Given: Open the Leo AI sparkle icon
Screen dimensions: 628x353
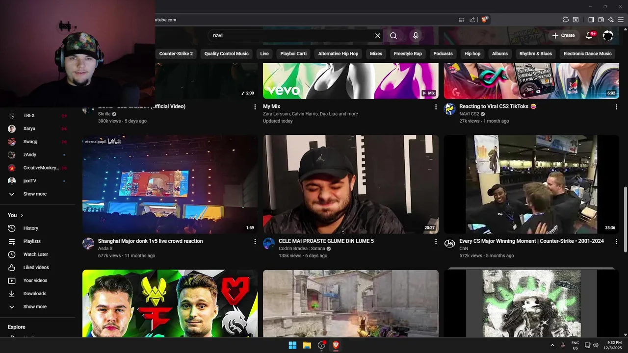Looking at the screenshot, I should (x=611, y=20).
